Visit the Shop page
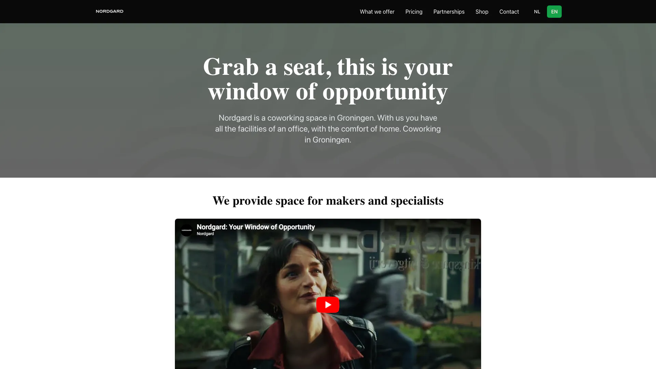656x369 pixels. click(x=482, y=12)
